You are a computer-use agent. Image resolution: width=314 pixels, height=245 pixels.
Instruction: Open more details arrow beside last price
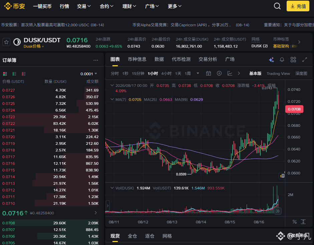(96, 213)
